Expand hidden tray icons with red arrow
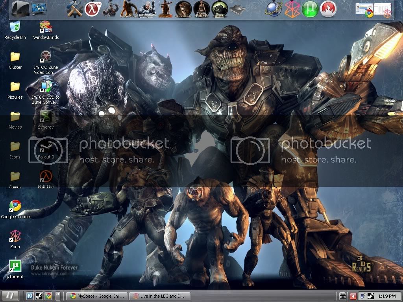This screenshot has width=403, height=302. pos(353,296)
